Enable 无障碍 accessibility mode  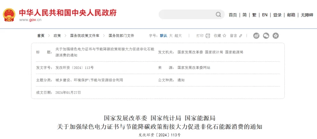pyautogui.click(x=307, y=15)
